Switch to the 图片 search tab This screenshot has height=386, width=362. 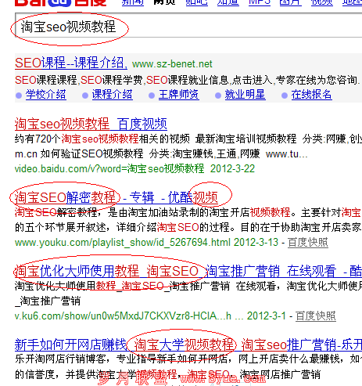coord(290,2)
